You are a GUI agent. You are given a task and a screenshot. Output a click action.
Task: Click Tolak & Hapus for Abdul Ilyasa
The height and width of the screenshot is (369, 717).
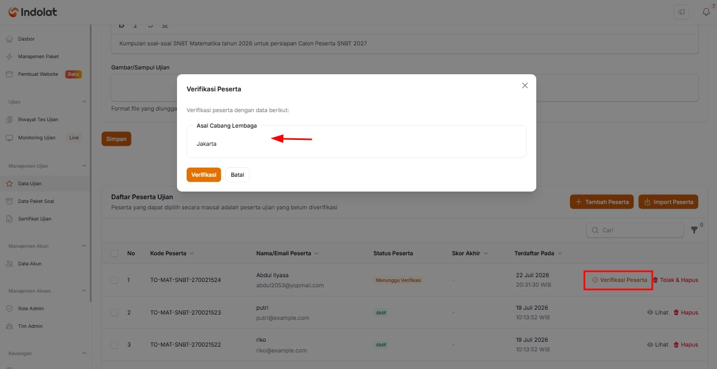pyautogui.click(x=676, y=280)
